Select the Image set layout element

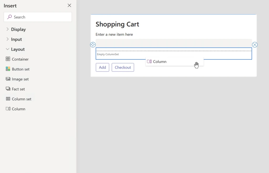(x=20, y=79)
